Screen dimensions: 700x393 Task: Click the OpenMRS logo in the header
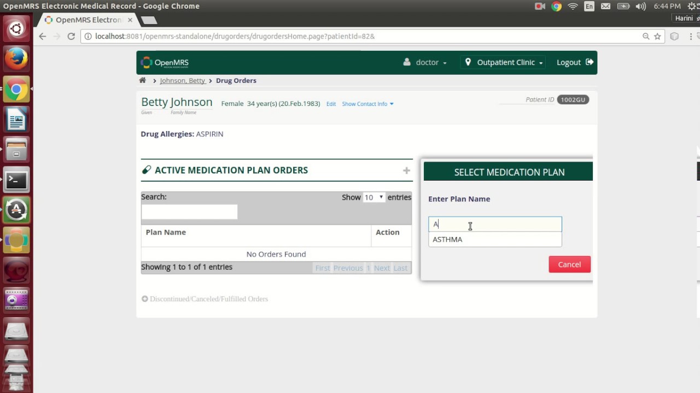coord(165,62)
